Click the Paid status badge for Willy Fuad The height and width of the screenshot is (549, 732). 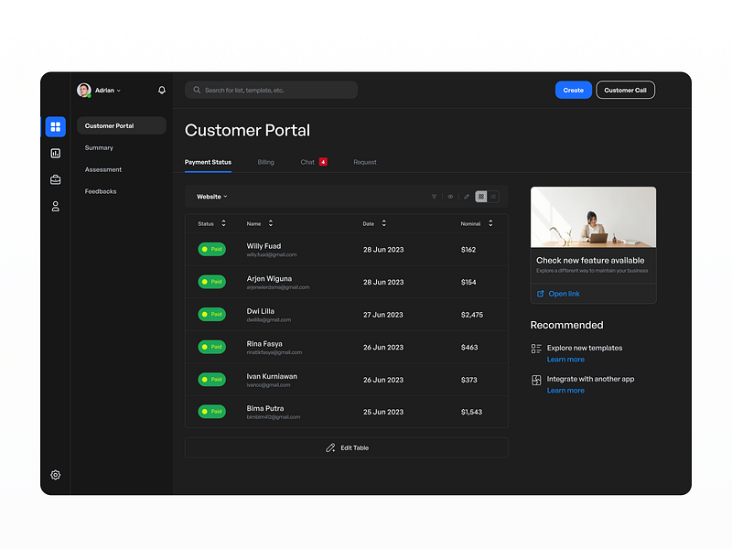tap(211, 249)
